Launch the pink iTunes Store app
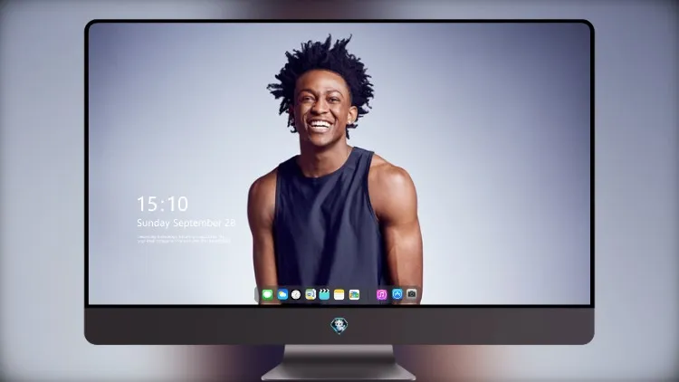The width and height of the screenshot is (679, 382). pyautogui.click(x=381, y=294)
